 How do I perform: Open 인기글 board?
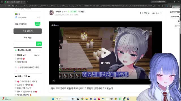[20, 59]
